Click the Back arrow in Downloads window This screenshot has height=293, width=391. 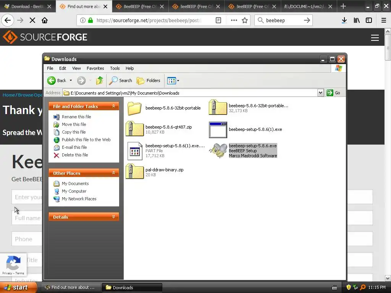(x=52, y=80)
